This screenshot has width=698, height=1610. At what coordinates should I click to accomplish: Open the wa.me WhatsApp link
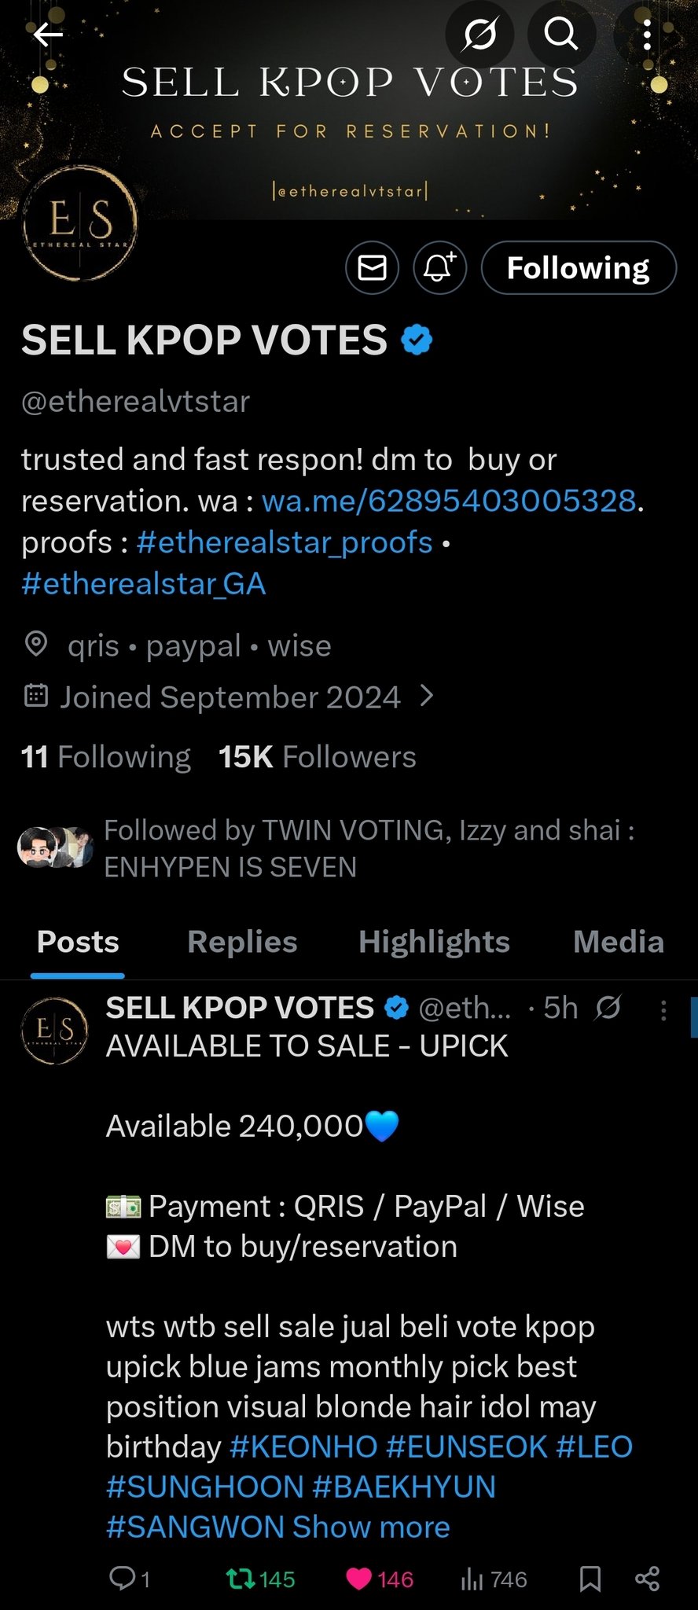448,501
